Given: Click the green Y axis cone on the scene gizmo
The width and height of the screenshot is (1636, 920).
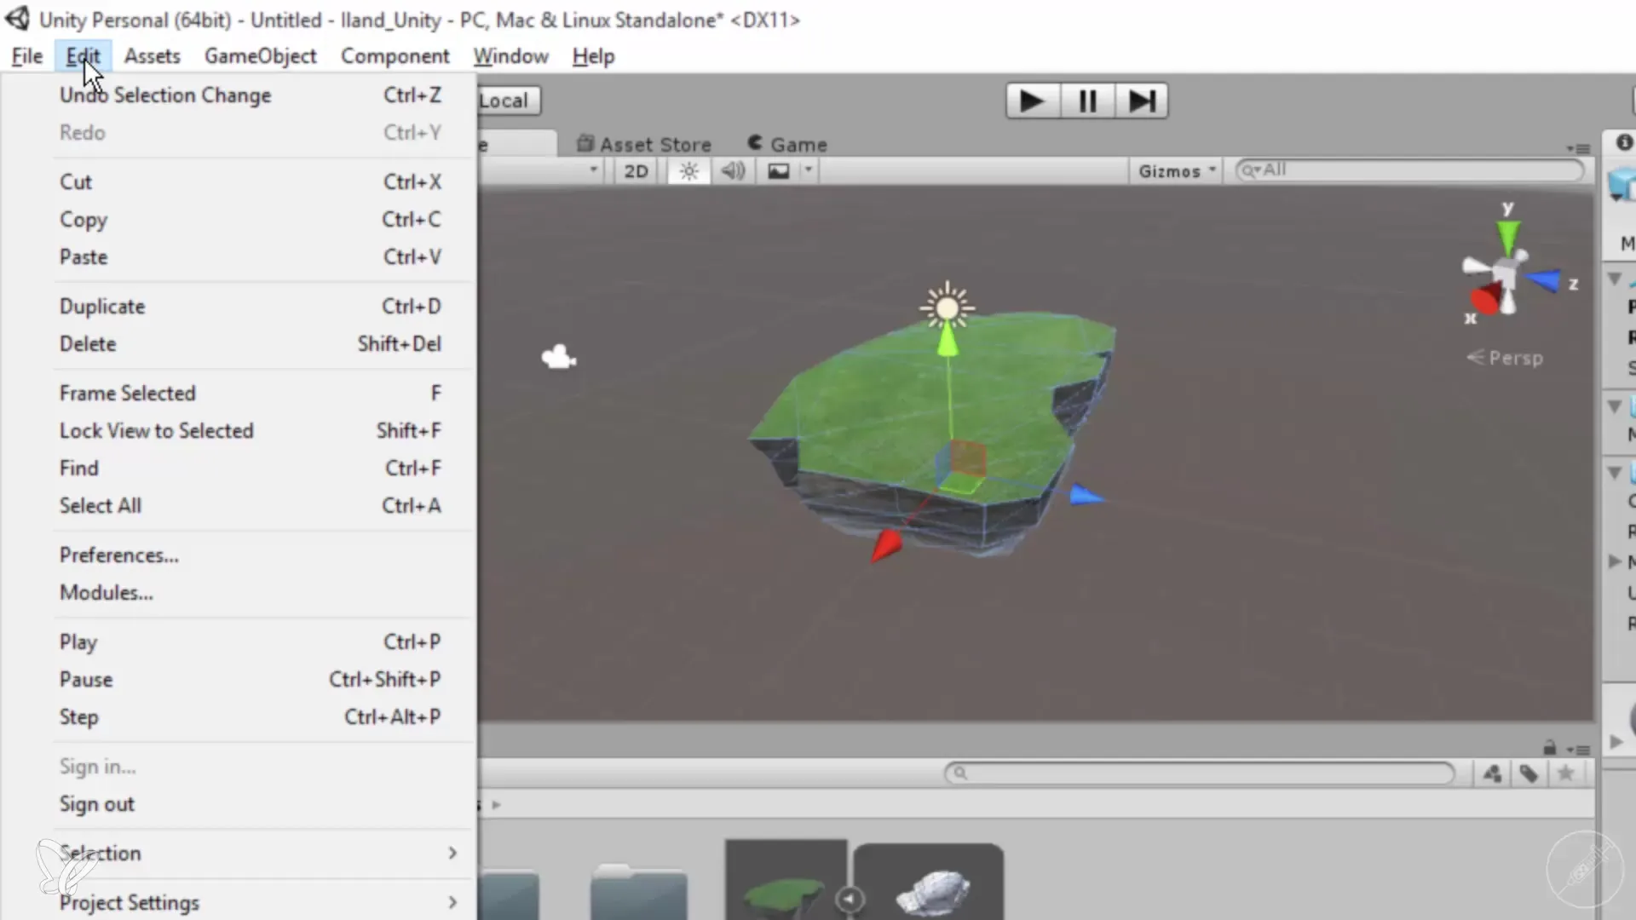Looking at the screenshot, I should point(1508,236).
